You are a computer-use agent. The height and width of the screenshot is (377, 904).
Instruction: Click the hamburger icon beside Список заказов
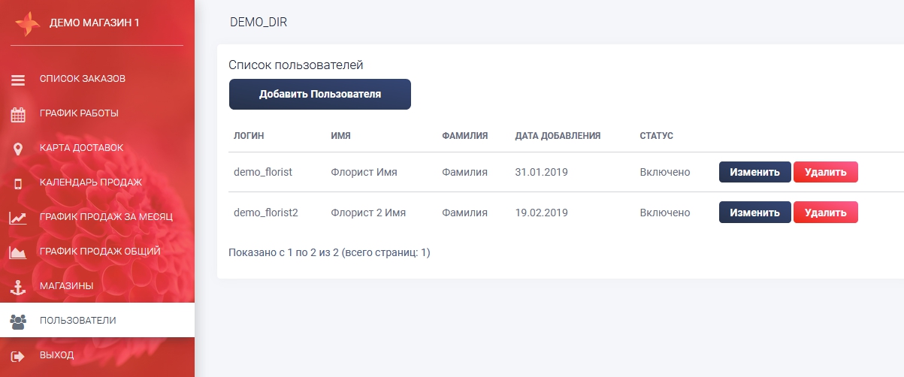click(18, 80)
